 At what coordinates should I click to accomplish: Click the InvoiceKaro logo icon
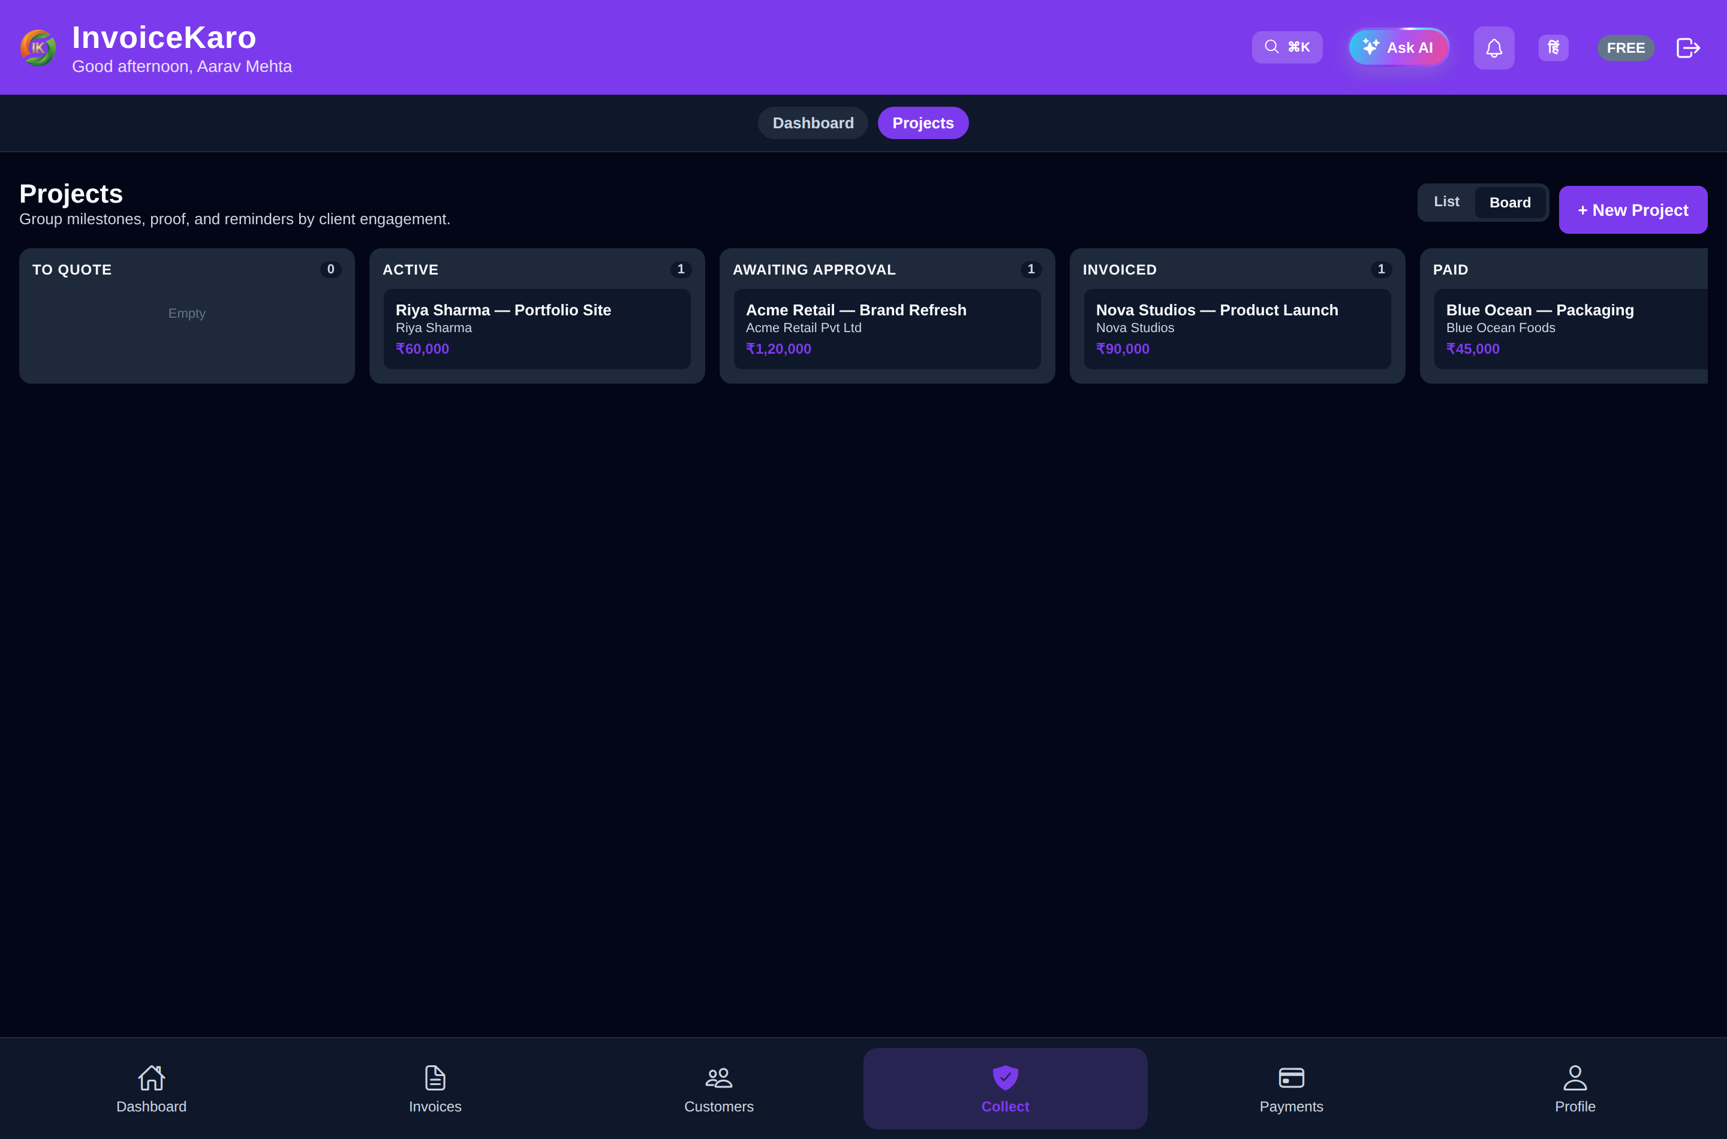[38, 48]
